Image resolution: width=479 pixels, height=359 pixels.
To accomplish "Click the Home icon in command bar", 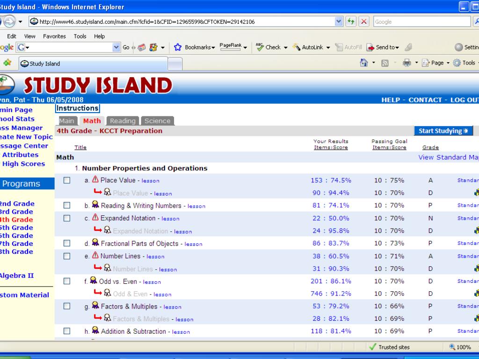I will coord(363,63).
